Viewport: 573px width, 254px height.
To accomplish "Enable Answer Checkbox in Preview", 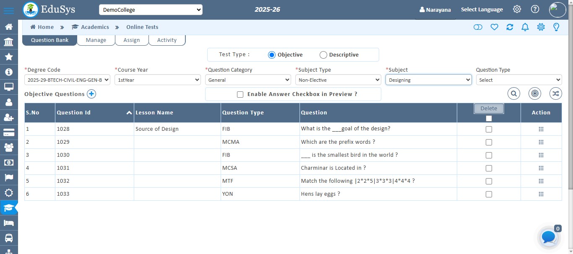I will pos(240,94).
